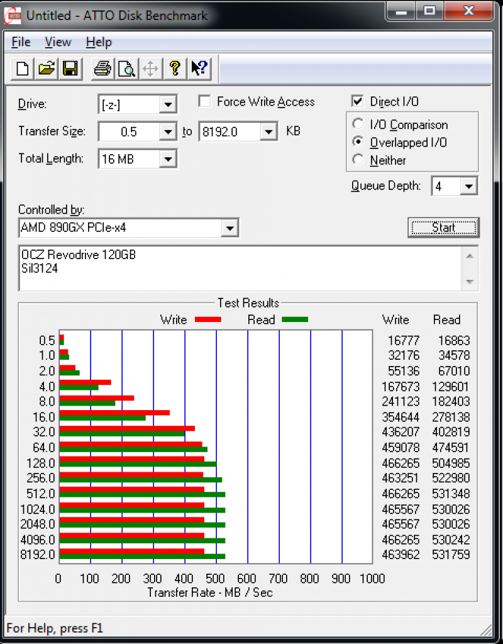This screenshot has width=503, height=644.
Task: Click the 16.0 write value 354644
Action: pos(401,418)
